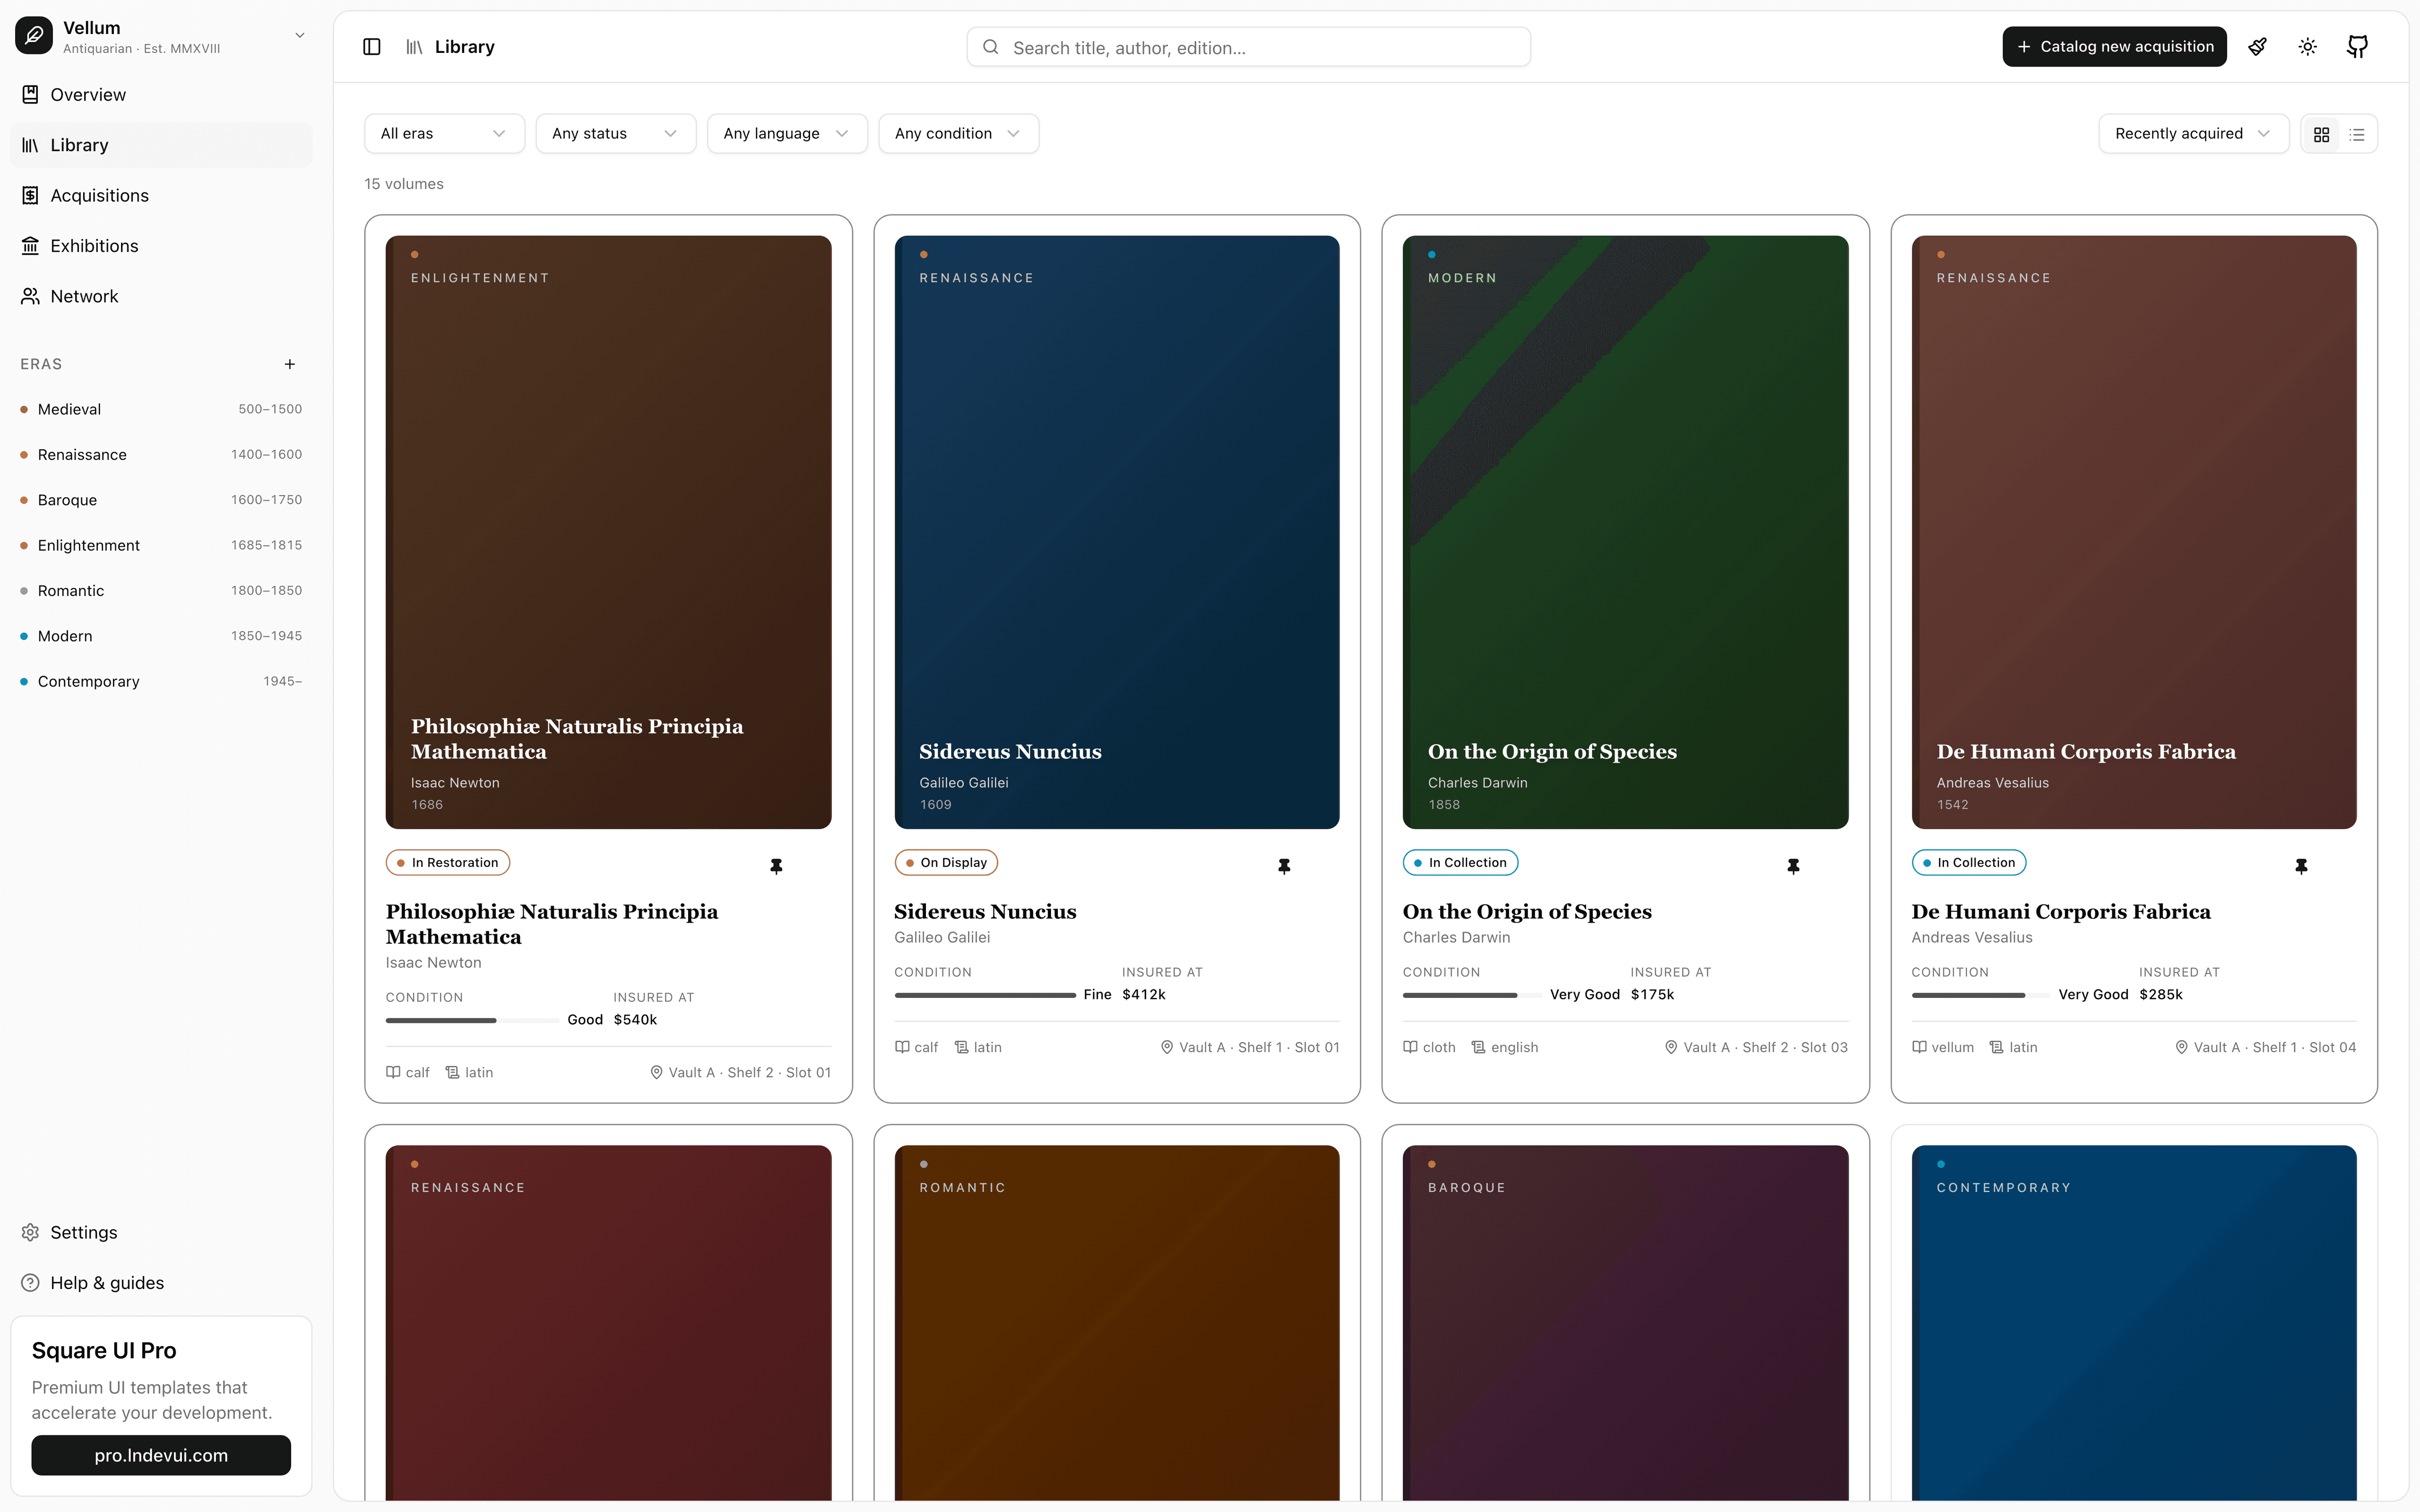Open the Any condition filter
The image size is (2420, 1512).
tap(958, 134)
